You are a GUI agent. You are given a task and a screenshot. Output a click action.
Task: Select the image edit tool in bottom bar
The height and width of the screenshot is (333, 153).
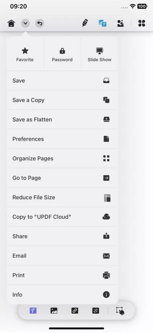click(x=54, y=311)
